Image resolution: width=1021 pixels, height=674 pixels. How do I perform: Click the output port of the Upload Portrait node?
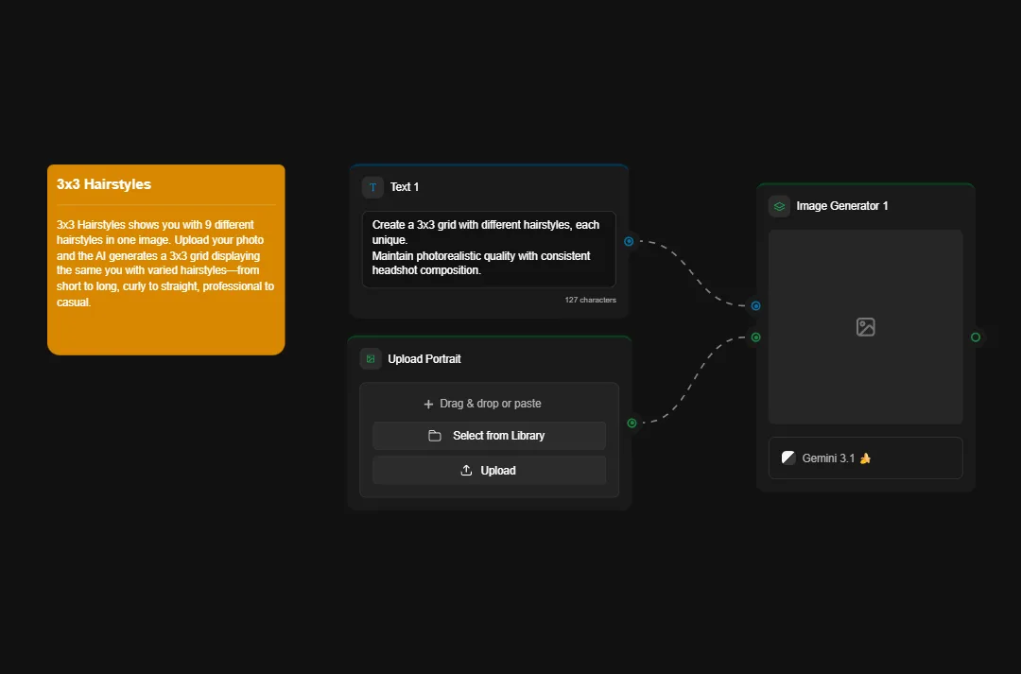click(630, 423)
